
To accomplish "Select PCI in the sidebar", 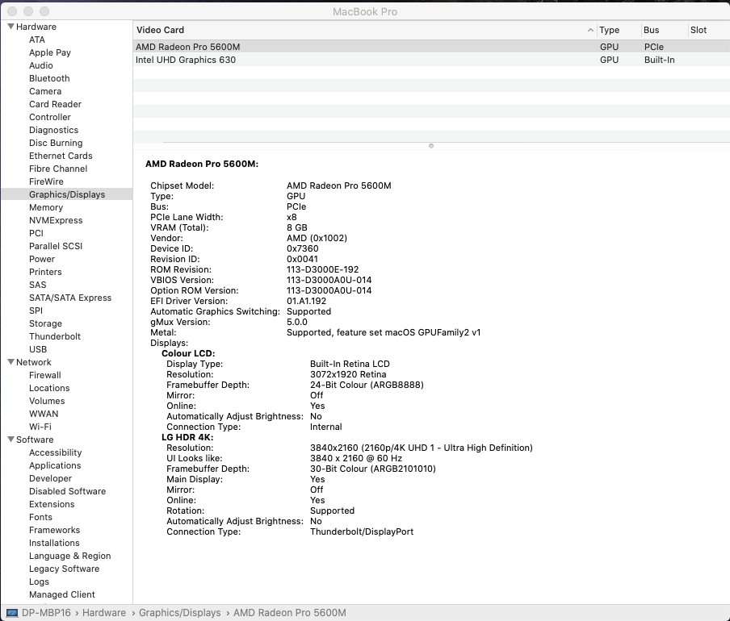I will tap(36, 233).
